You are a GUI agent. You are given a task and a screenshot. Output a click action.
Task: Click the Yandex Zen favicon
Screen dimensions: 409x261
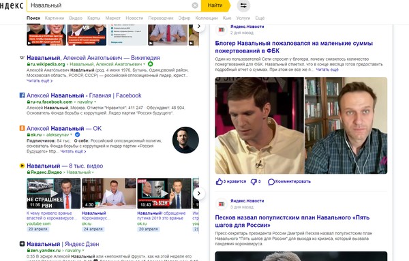[x=22, y=244]
